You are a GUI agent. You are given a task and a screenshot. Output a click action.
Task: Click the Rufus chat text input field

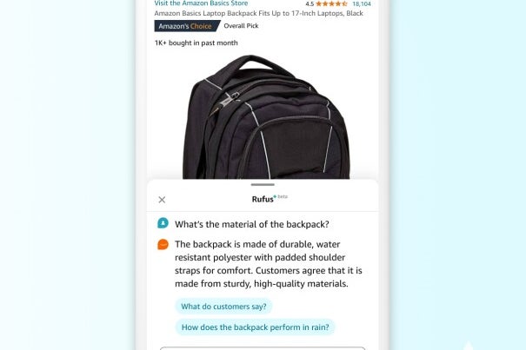coord(263,348)
